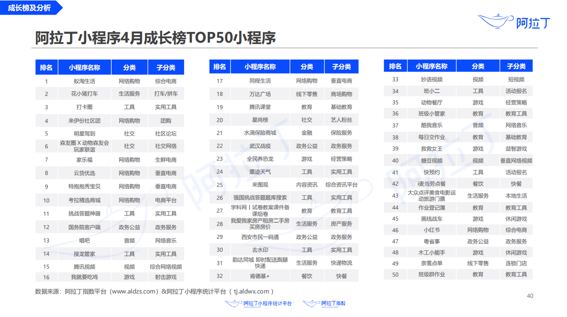Select the 射击游戏 subcategory cell
The image size is (567, 317).
coord(166,277)
